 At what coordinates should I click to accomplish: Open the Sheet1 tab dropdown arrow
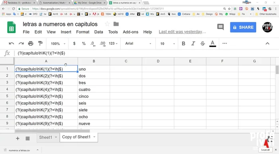coord(56,137)
